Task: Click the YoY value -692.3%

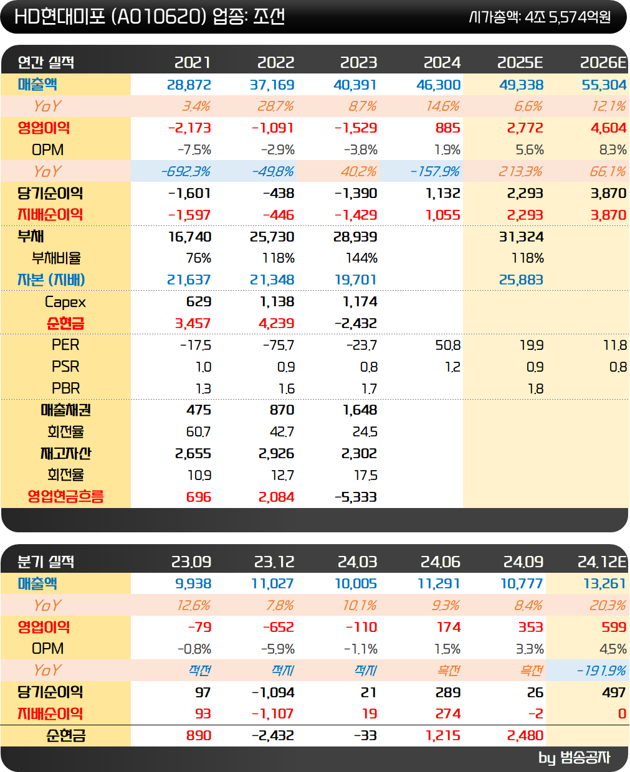Action: point(185,172)
